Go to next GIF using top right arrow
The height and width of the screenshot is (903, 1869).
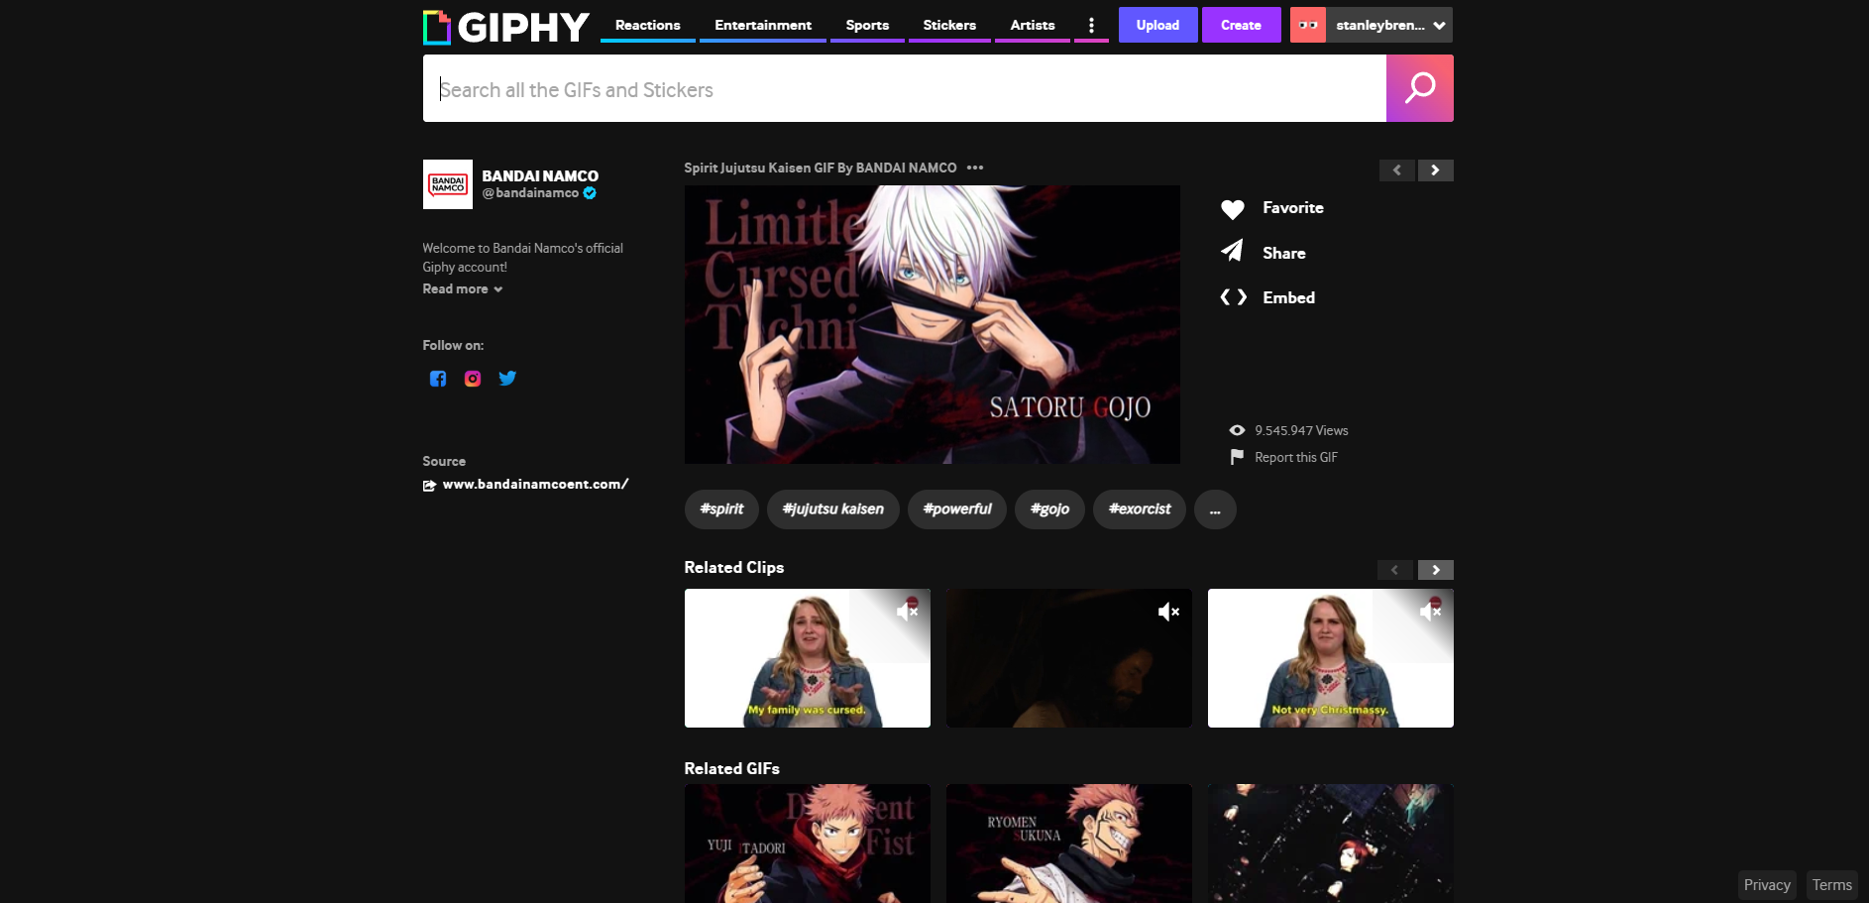click(1435, 170)
